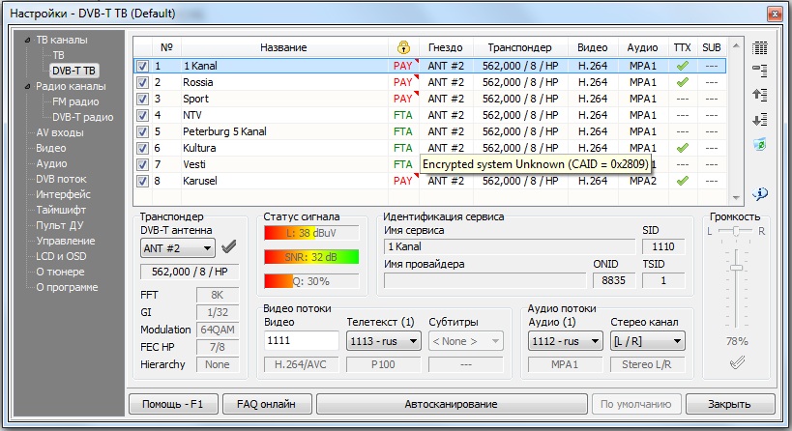The height and width of the screenshot is (431, 792).
Task: Open the stereo channel [L / R] dropdown
Action: point(647,341)
